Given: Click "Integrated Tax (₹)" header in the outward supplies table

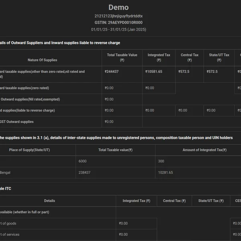Looking at the screenshot, I should (x=159, y=57).
